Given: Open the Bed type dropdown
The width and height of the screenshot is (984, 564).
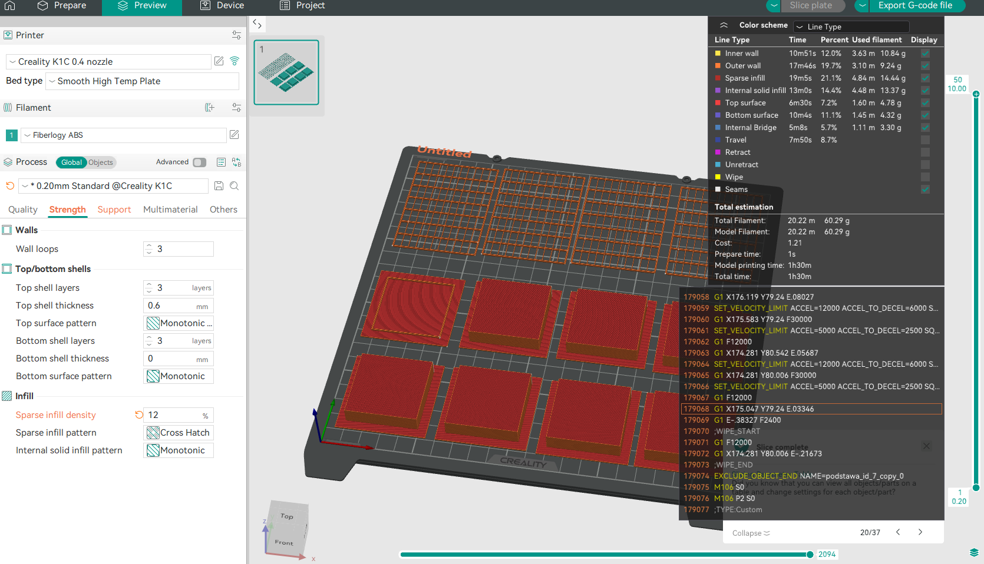Looking at the screenshot, I should coord(143,81).
